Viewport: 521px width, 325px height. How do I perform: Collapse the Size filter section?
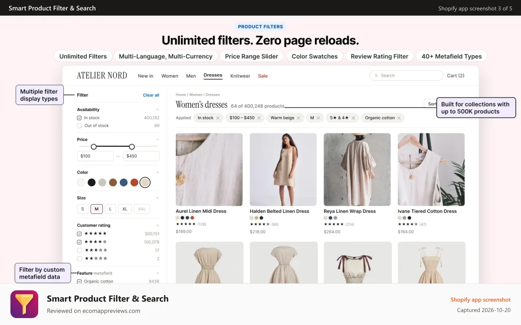pos(157,198)
